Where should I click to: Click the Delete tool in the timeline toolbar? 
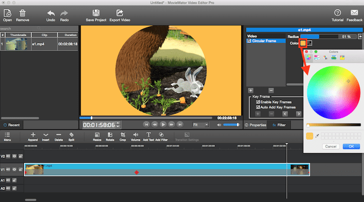(x=59, y=137)
